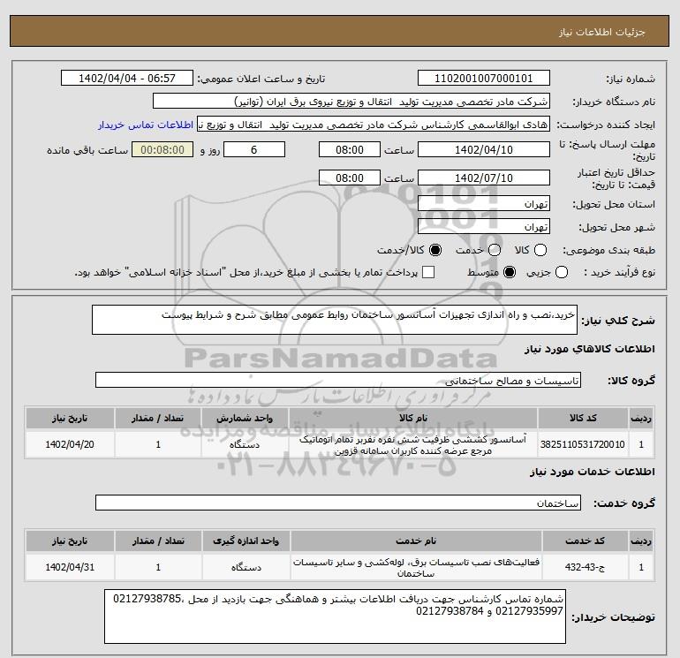Click the goods group field تاسیسات و مصالح ساختمانی
This screenshot has height=658, width=680.
[338, 380]
